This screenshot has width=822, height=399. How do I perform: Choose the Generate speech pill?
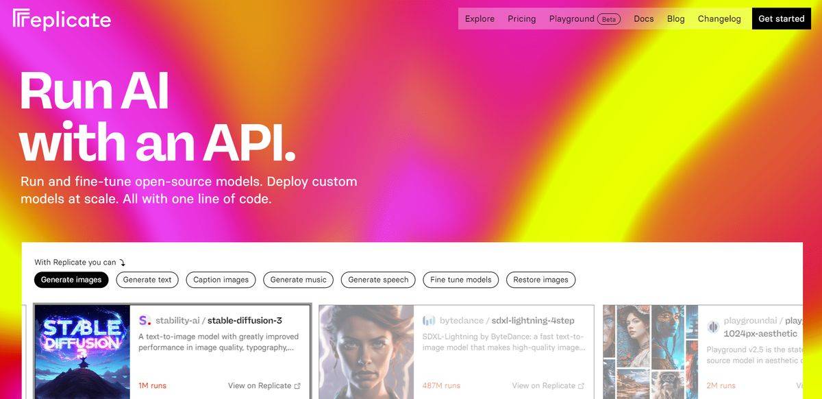378,280
